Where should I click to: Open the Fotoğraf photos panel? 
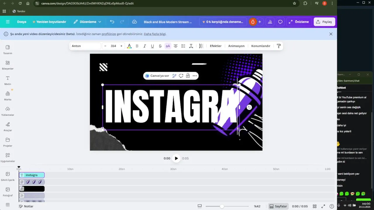8,192
